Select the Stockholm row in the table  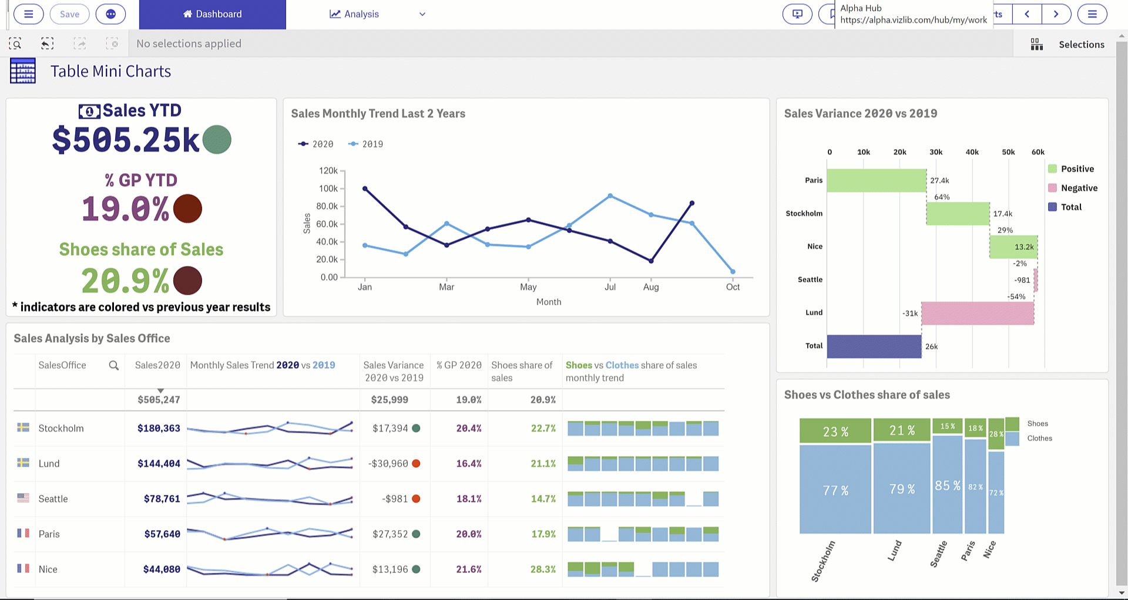(368, 429)
